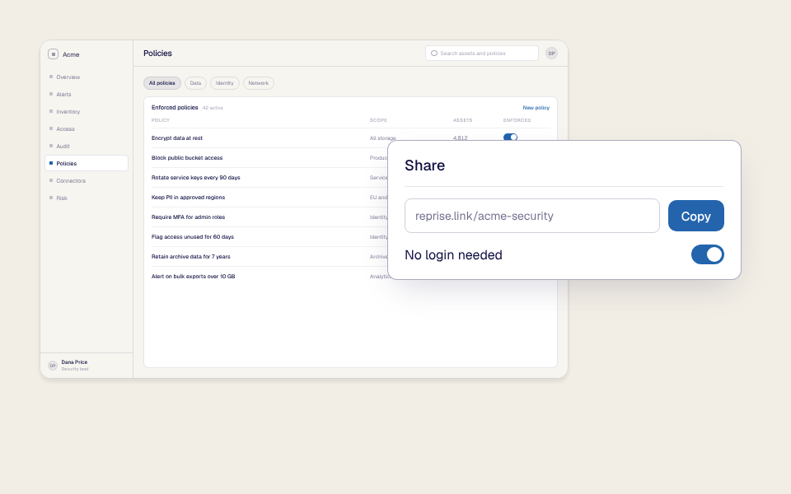
Task: Click the New policy link
Action: (x=536, y=107)
